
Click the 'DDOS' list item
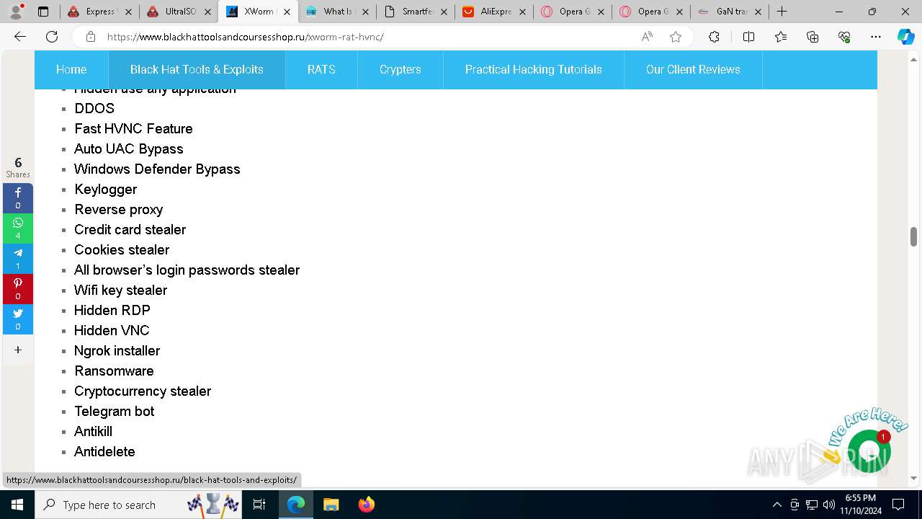(94, 108)
